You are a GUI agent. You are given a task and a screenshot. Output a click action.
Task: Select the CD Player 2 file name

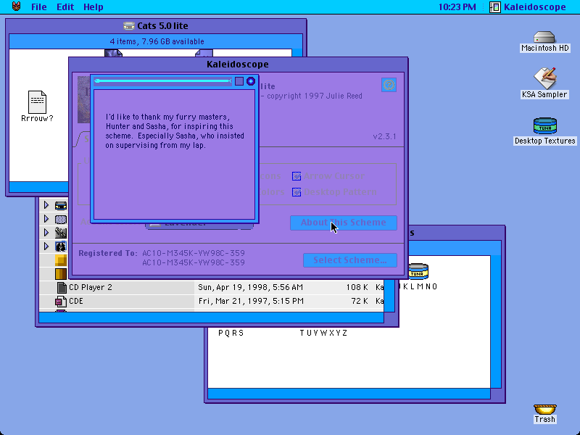(x=90, y=287)
